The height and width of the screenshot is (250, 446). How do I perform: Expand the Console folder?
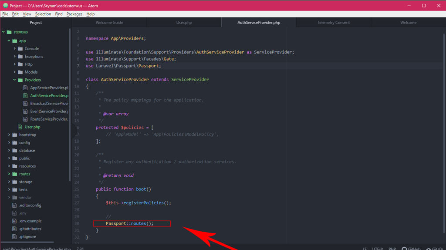pyautogui.click(x=14, y=49)
